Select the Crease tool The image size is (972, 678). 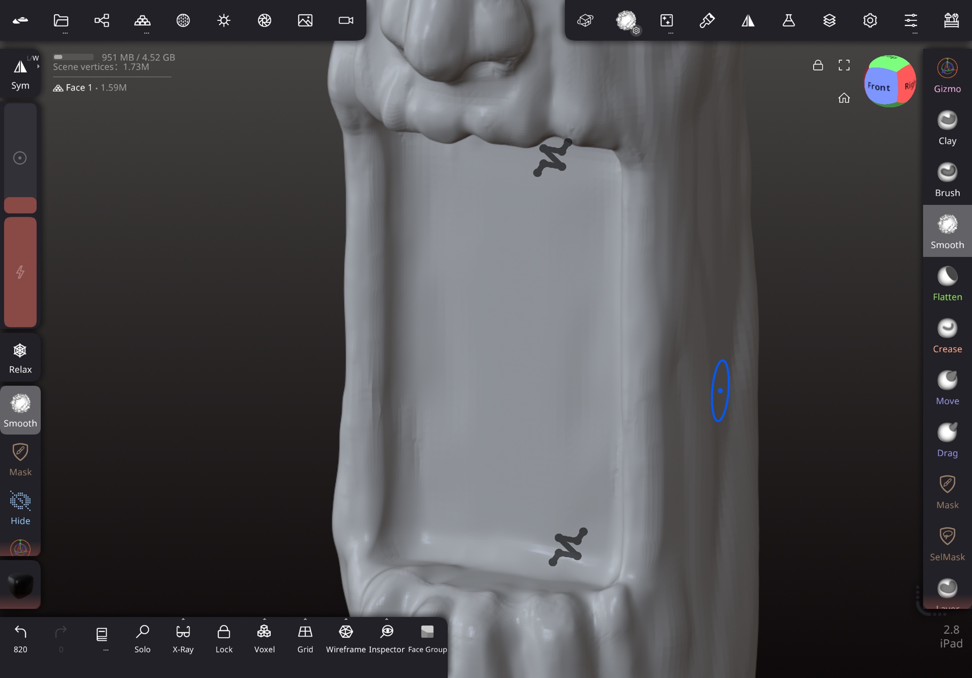[x=947, y=336]
